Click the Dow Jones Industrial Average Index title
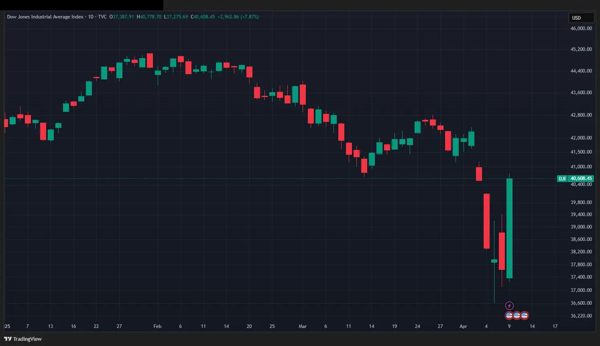 [x=45, y=17]
